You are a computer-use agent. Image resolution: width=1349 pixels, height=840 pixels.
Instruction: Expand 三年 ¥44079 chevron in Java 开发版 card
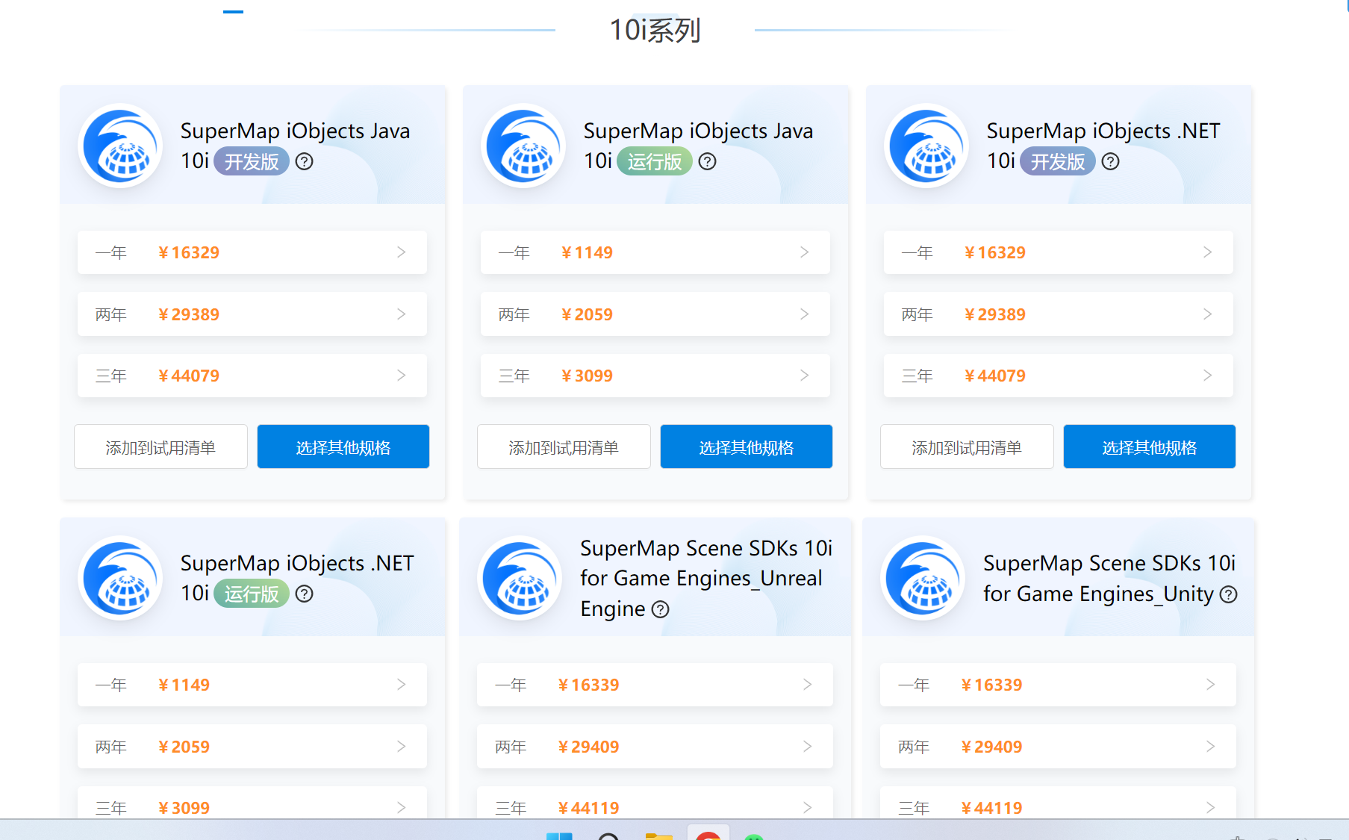[401, 376]
